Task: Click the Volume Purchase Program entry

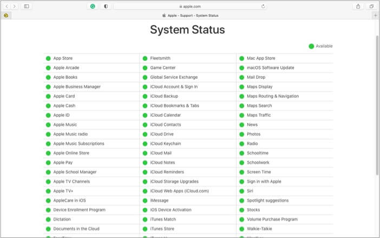Action: click(x=272, y=220)
